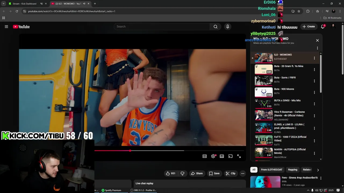The image size is (344, 193).
Task: Close the Mix playlist panel
Action: tap(317, 40)
